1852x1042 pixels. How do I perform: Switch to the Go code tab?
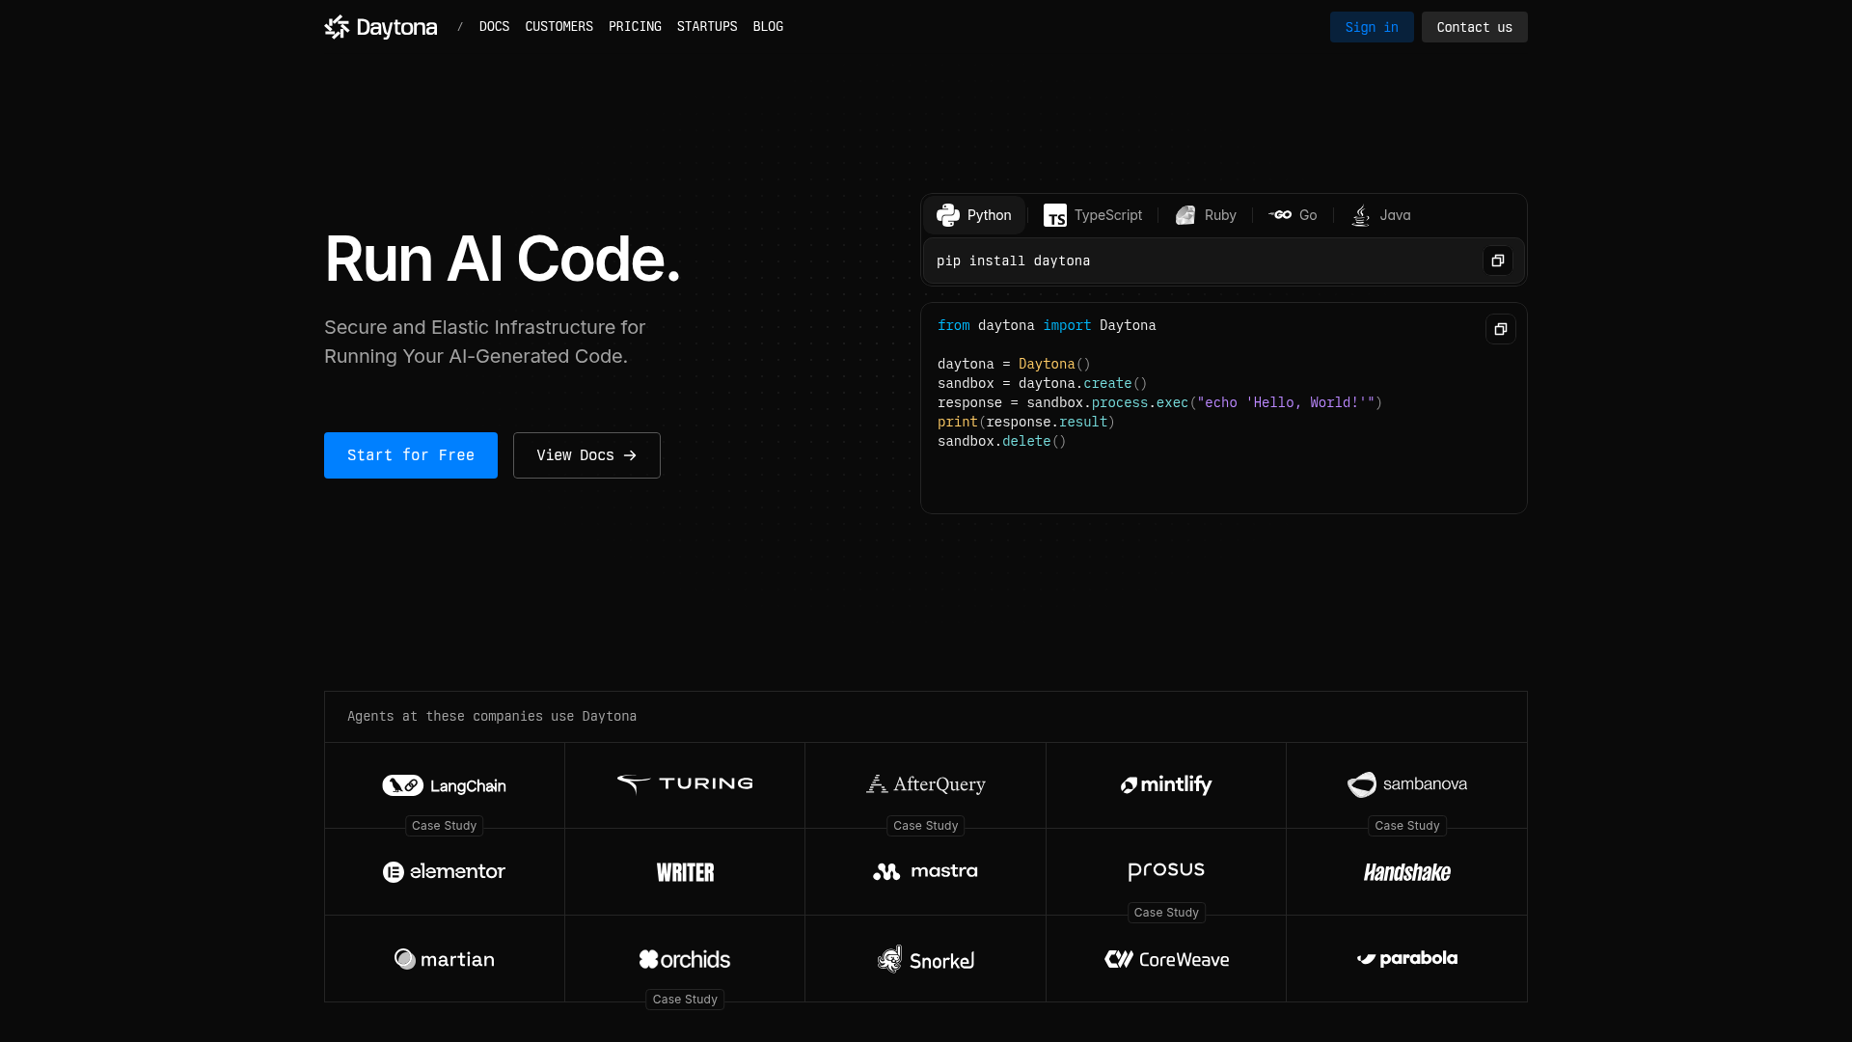pos(1293,215)
